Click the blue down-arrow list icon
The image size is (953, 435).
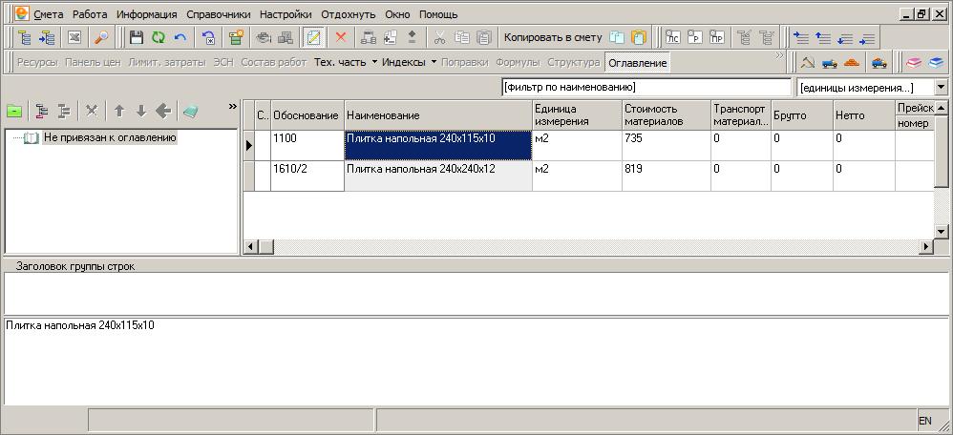pyautogui.click(x=845, y=37)
